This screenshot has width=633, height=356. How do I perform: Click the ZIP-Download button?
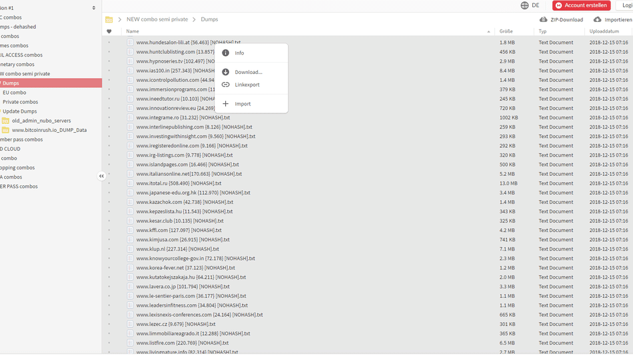pyautogui.click(x=561, y=19)
